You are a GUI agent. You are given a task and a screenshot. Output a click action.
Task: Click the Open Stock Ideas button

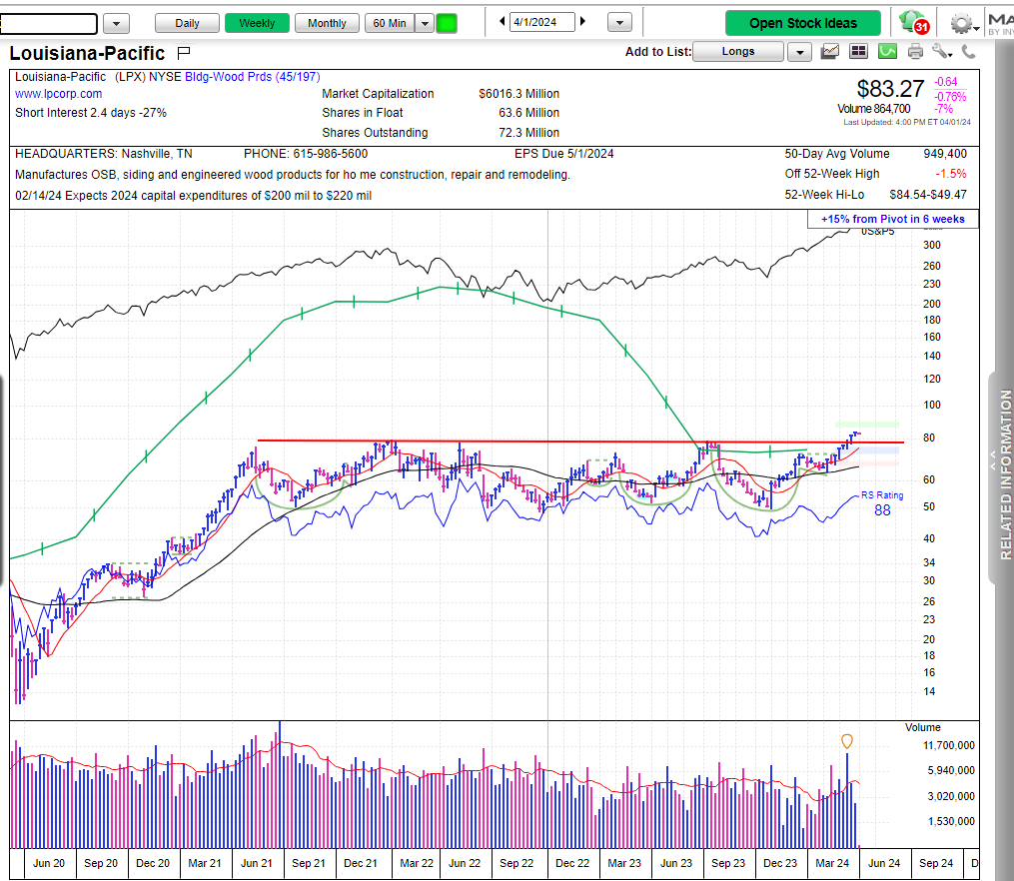pos(802,23)
